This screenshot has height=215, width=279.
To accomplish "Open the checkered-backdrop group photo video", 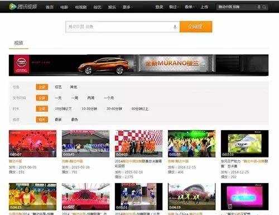I will point(138,144).
